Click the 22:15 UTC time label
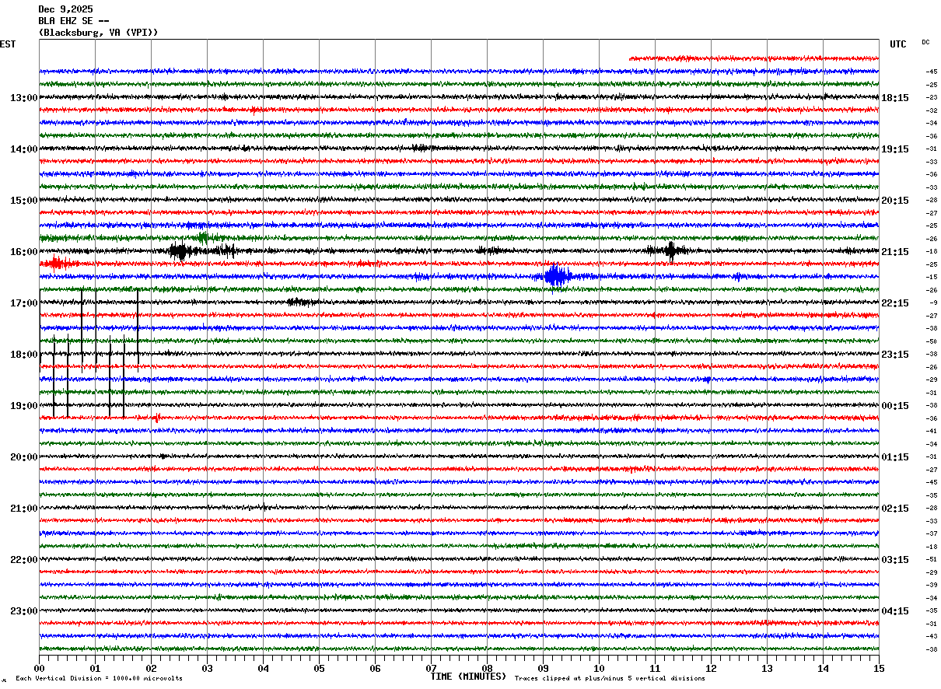Viewport: 941px width, 689px height. coord(895,303)
